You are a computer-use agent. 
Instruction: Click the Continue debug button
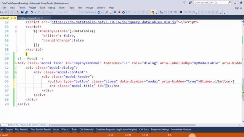pyautogui.click(x=88, y=12)
